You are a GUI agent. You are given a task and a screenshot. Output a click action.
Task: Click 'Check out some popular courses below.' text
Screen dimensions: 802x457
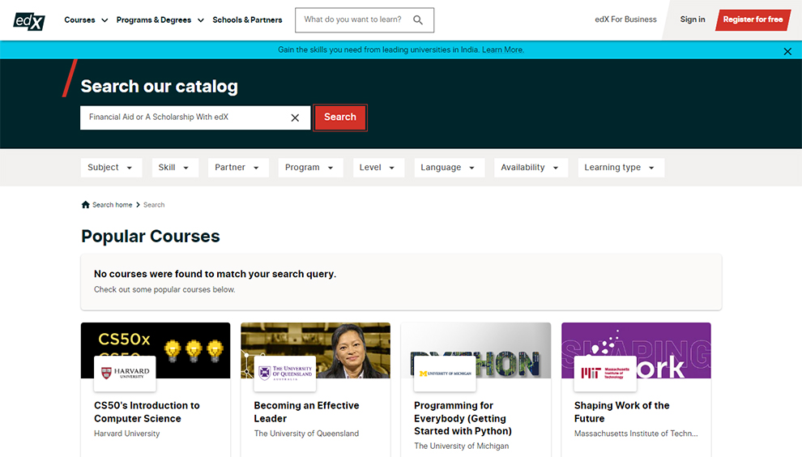tap(164, 289)
